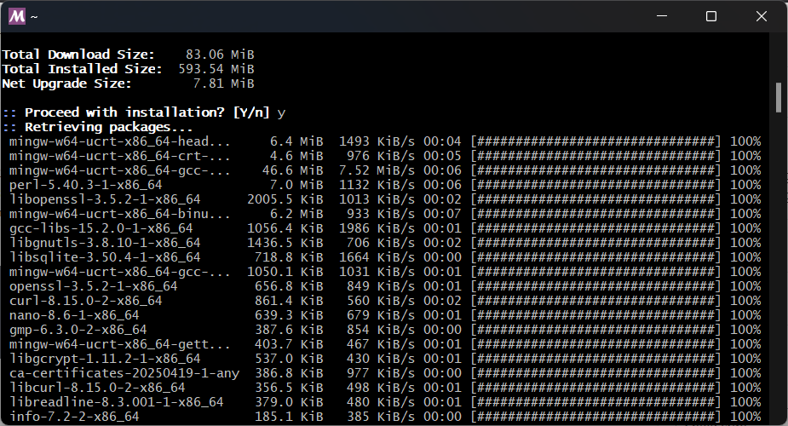Click the gcc-libs-15.2.0-1-x86_64 package entry
The width and height of the screenshot is (788, 426).
[x=385, y=228]
